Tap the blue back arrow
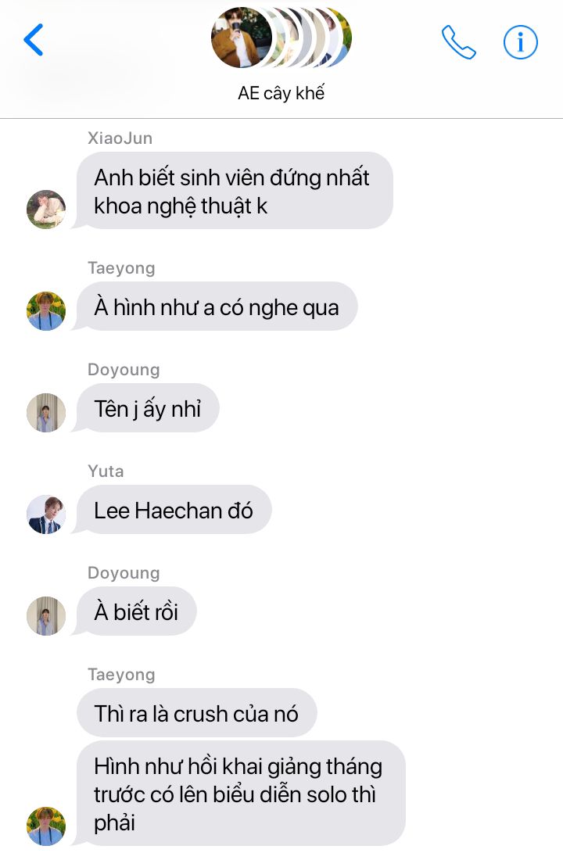The width and height of the screenshot is (563, 853). tap(34, 40)
